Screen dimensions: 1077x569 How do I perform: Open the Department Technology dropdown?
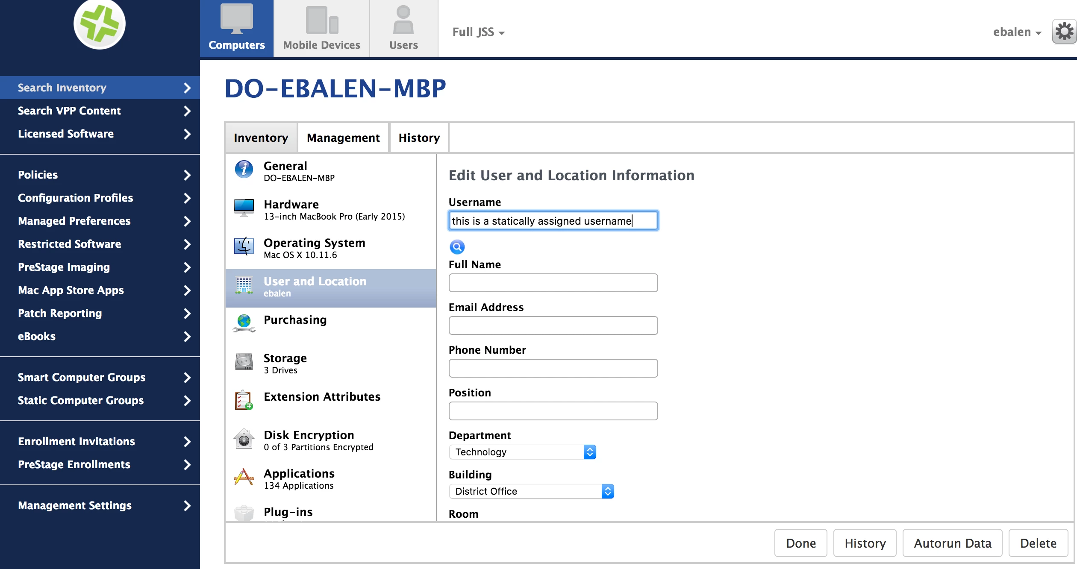tap(522, 452)
